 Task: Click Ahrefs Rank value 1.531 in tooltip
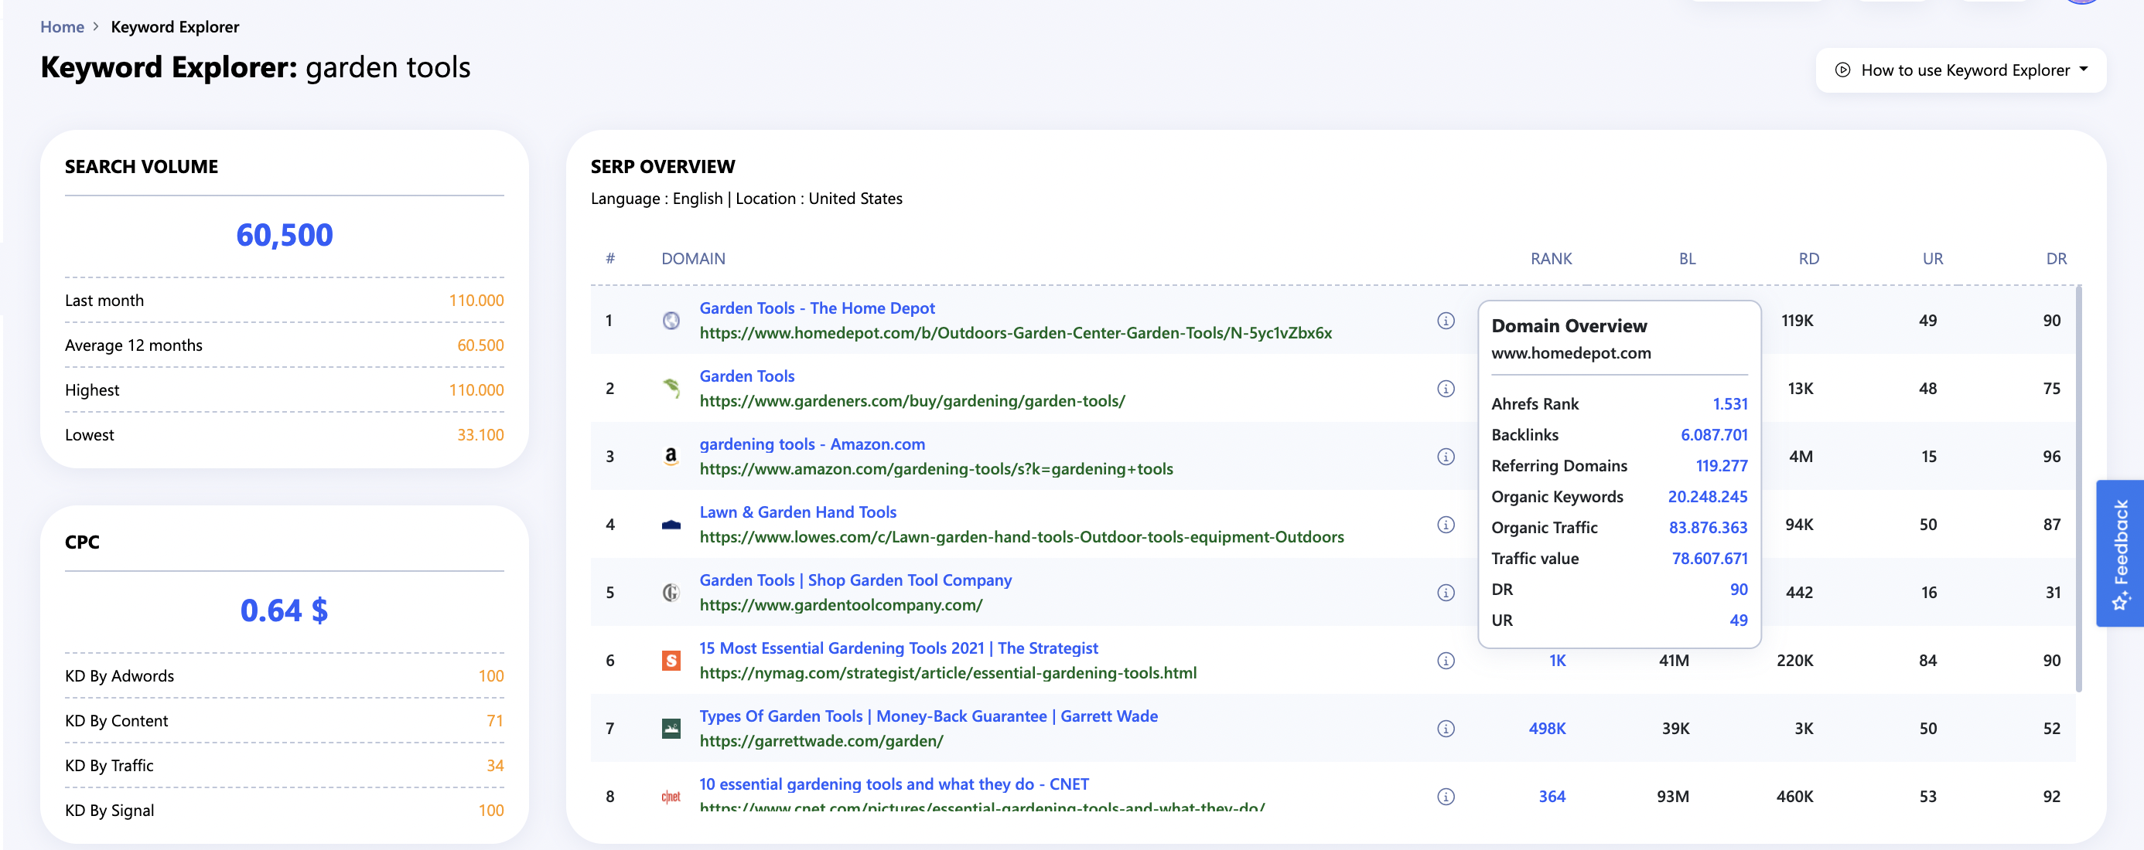(x=1729, y=404)
